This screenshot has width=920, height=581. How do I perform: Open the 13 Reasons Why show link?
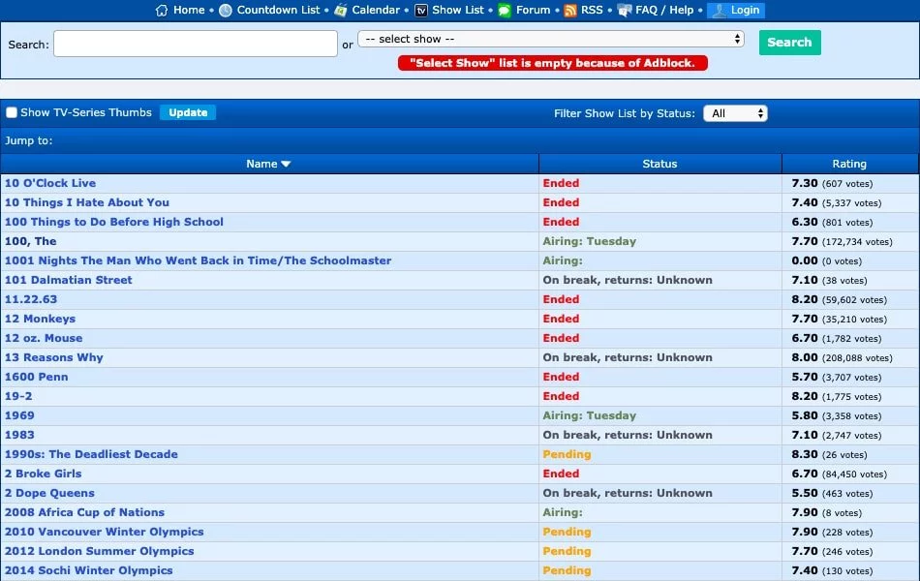54,357
